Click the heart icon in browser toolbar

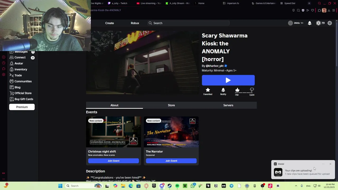[313, 10]
